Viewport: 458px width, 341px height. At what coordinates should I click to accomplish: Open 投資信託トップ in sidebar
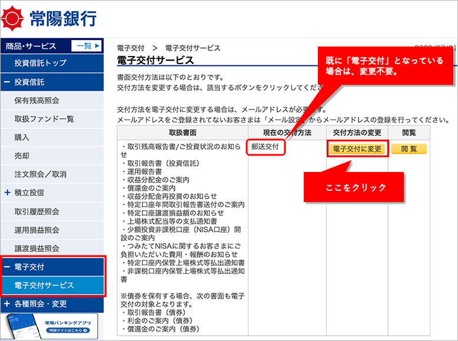(x=52, y=63)
